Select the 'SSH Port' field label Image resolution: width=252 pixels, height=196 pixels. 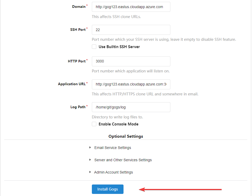coord(78,30)
